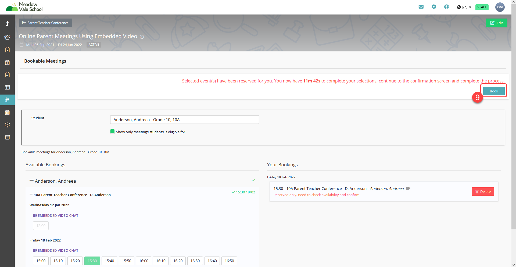Open the mail envelope icon in header

tap(421, 7)
